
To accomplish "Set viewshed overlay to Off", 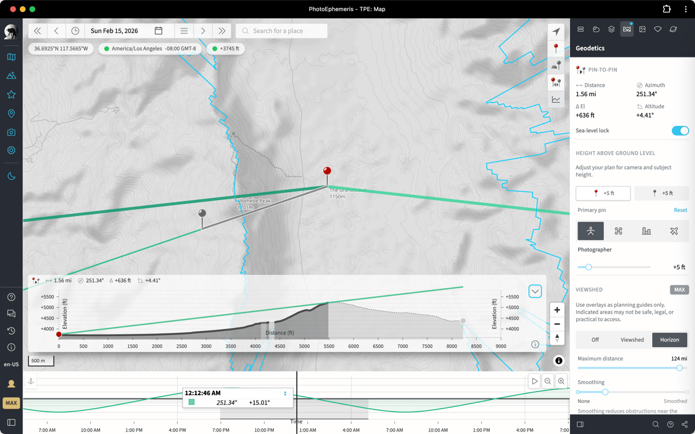I will click(595, 340).
